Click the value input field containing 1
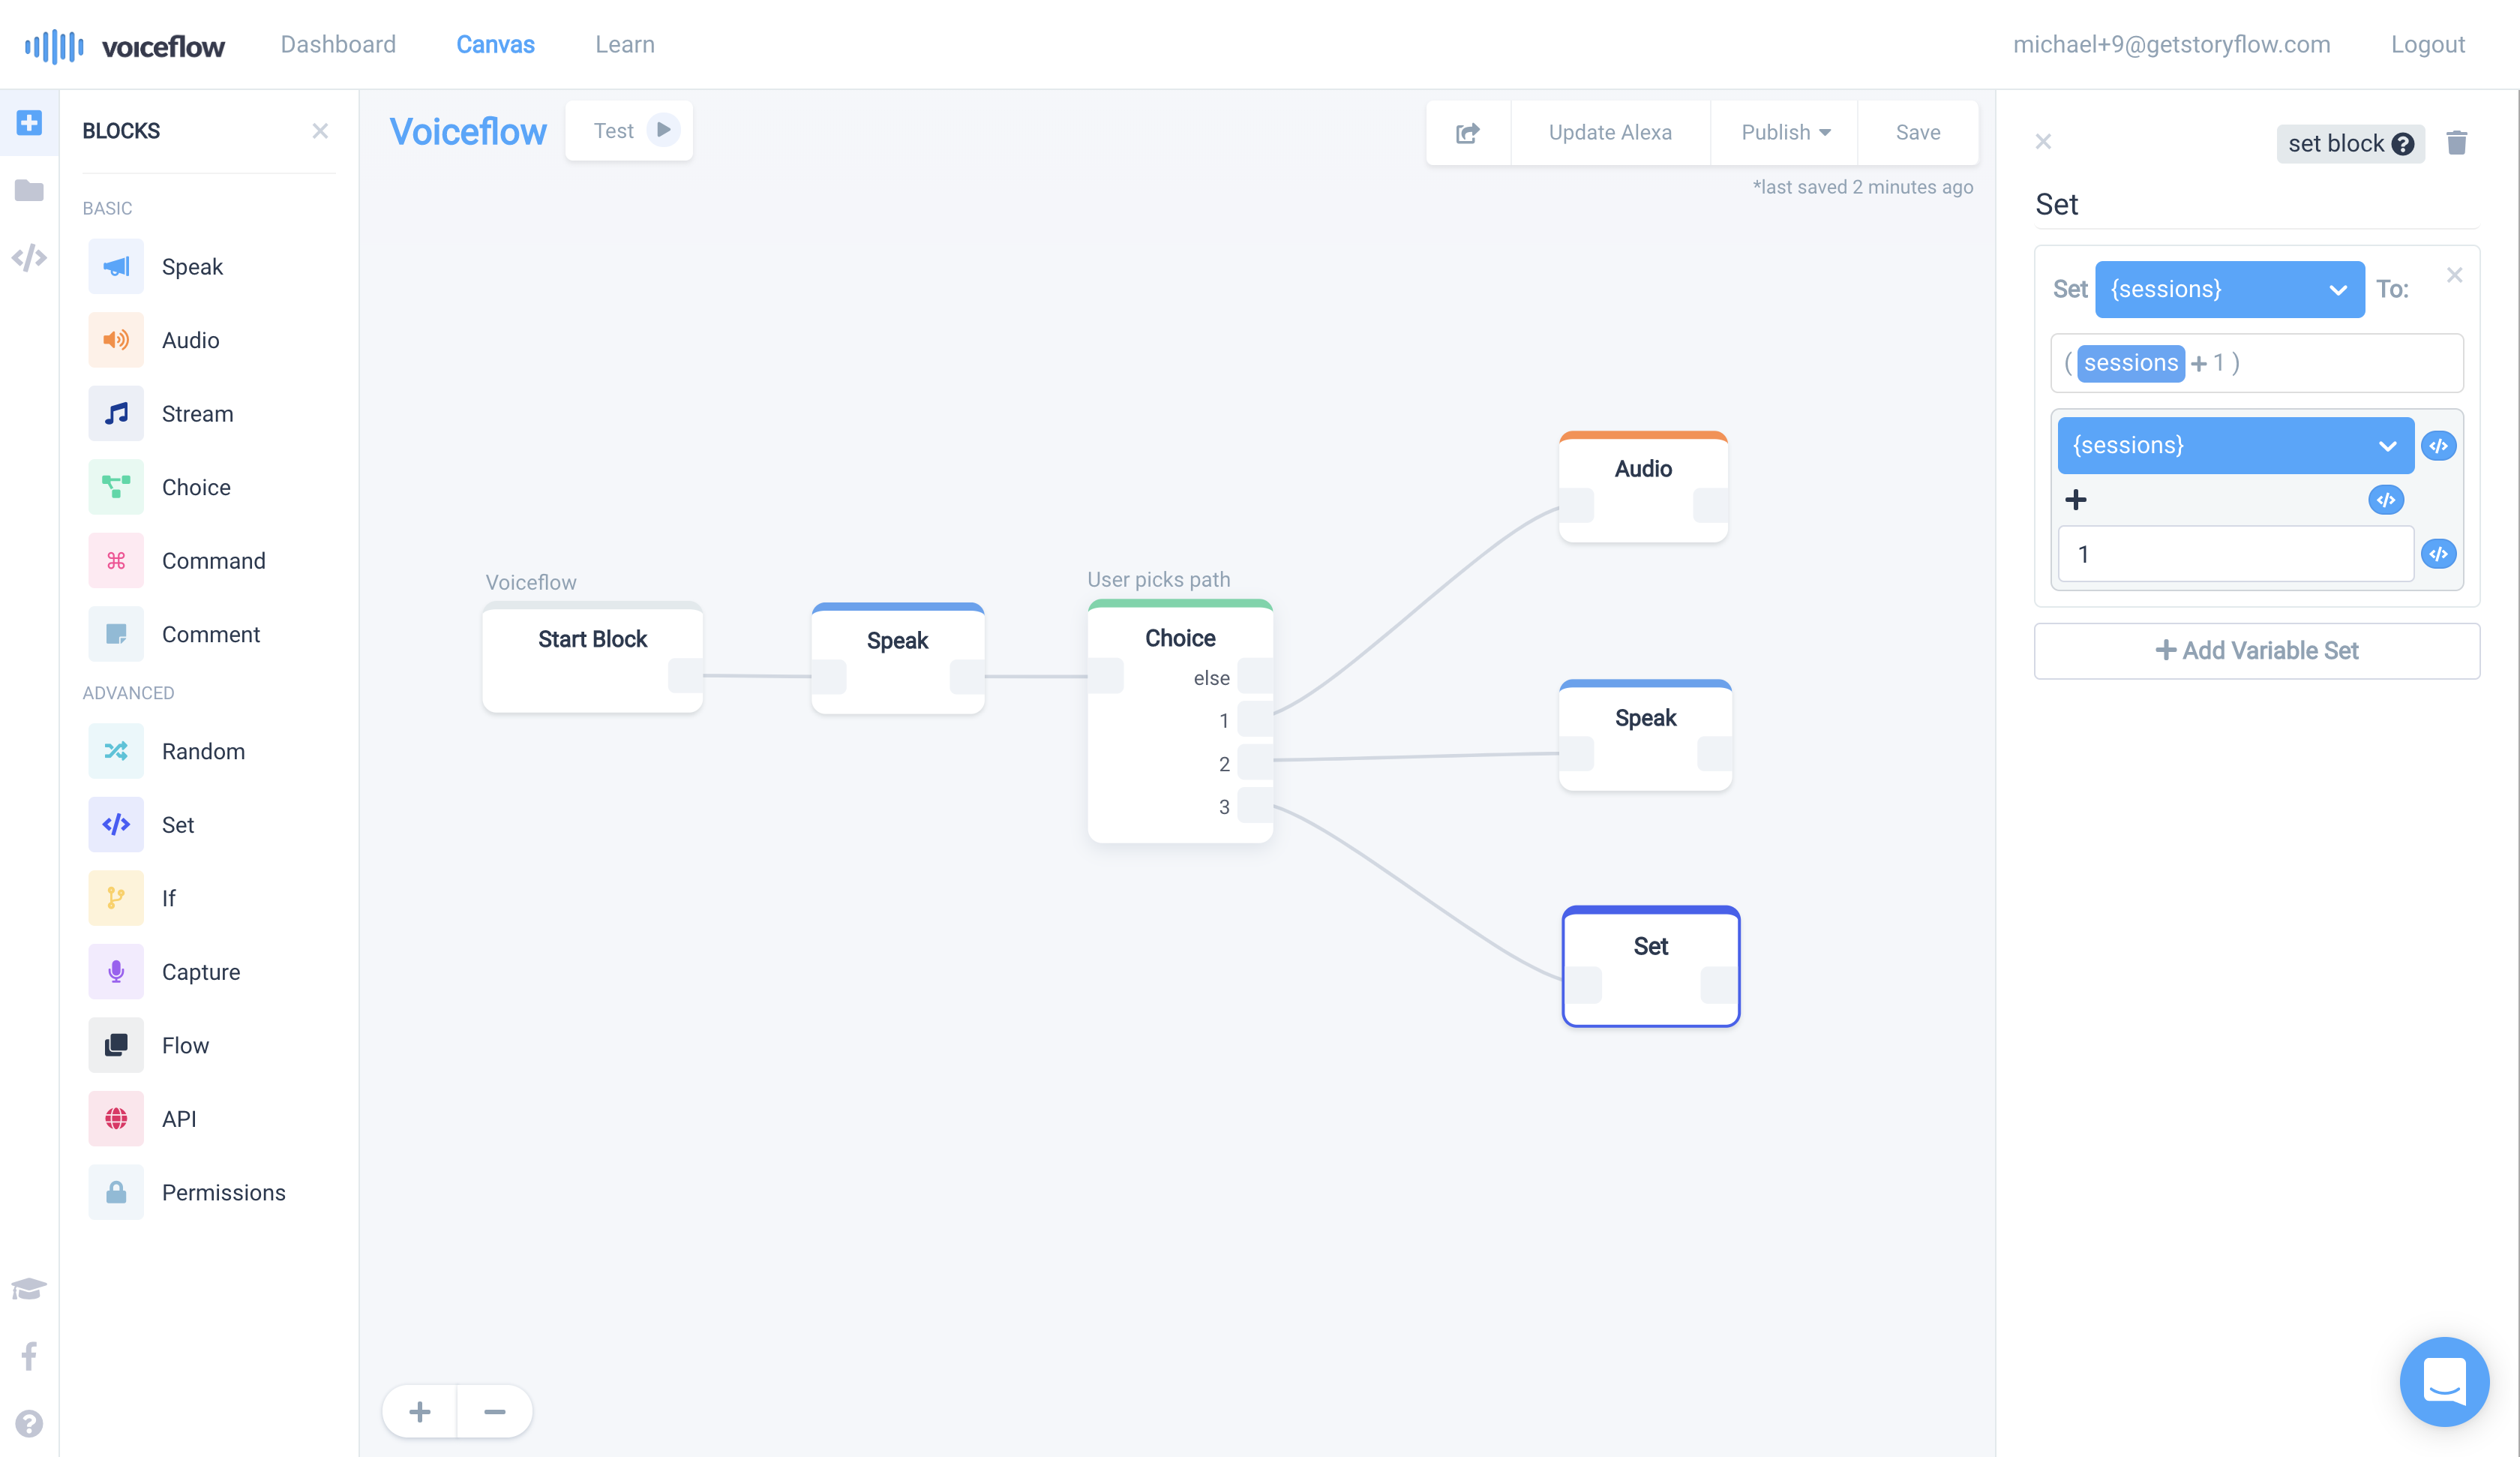The height and width of the screenshot is (1457, 2520). click(2234, 554)
